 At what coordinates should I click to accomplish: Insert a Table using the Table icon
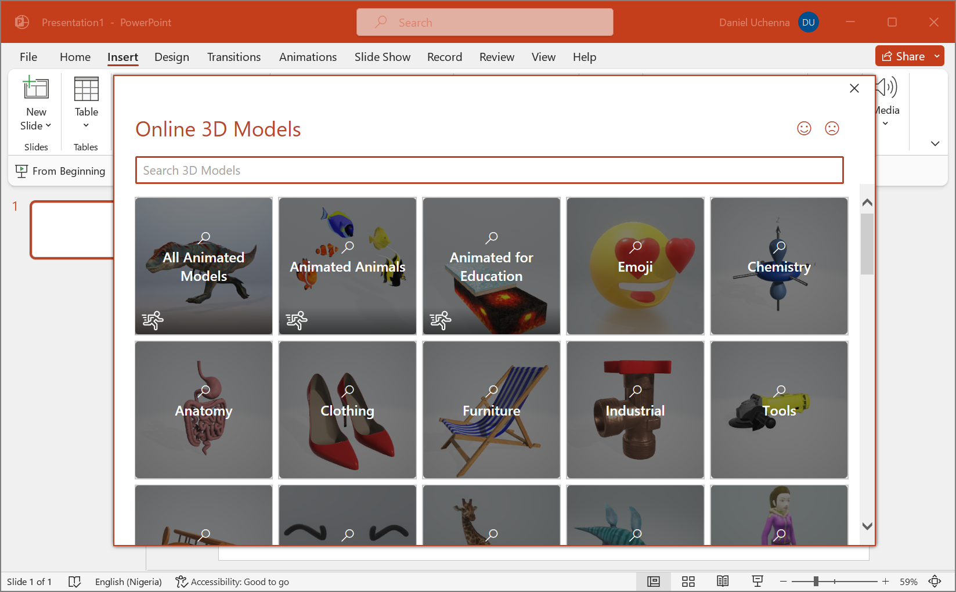[86, 88]
